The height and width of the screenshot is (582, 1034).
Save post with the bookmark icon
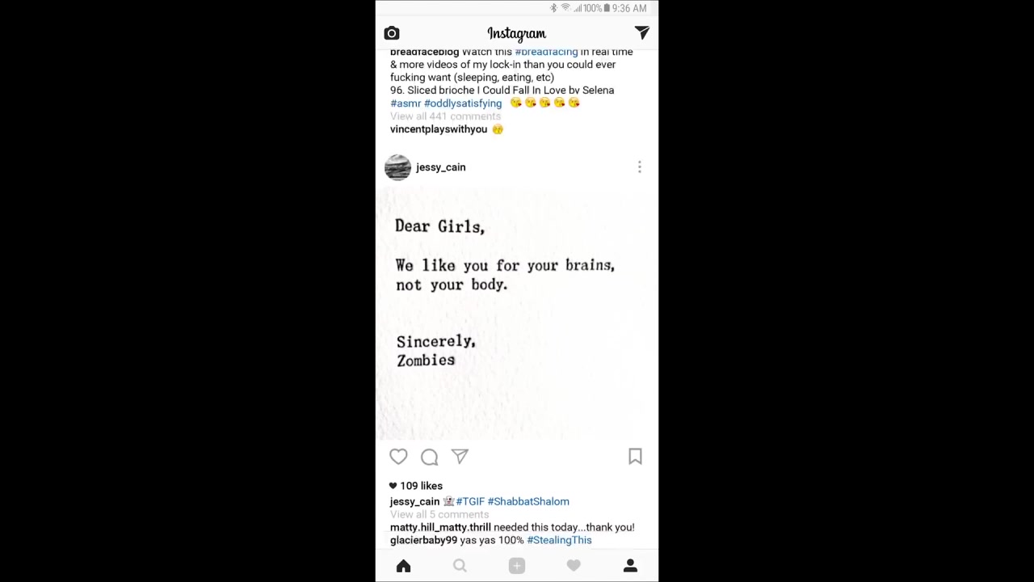pyautogui.click(x=635, y=457)
